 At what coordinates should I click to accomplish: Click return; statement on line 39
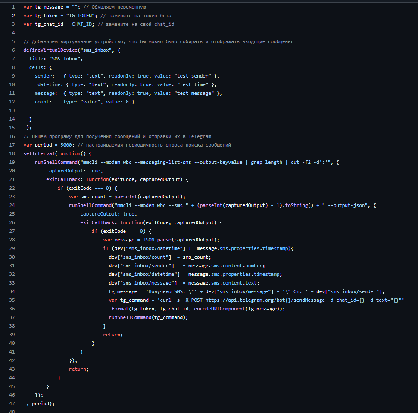tap(113, 335)
